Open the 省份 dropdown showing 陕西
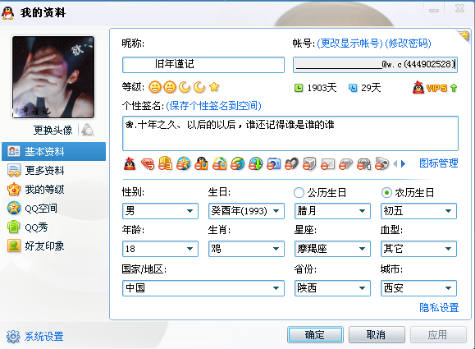The width and height of the screenshot is (475, 349). point(332,288)
